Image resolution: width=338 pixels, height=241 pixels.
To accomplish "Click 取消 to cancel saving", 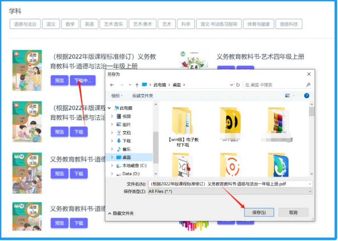I will [x=293, y=212].
